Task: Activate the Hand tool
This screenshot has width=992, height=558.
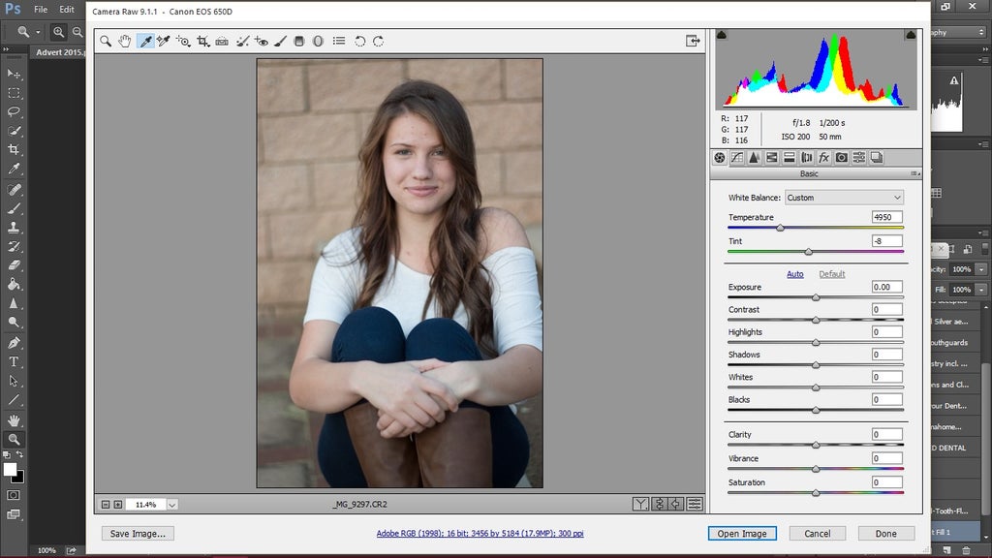Action: point(125,41)
